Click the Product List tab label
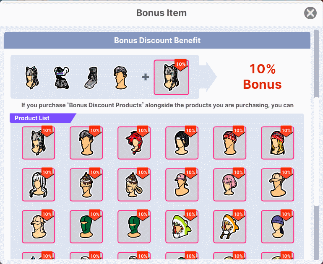Viewport: 323px width, 264px height. tap(32, 118)
